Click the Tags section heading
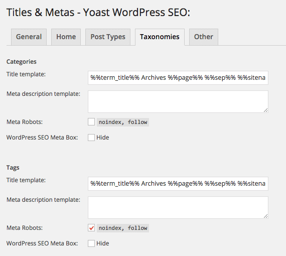The width and height of the screenshot is (286, 256). [x=13, y=168]
